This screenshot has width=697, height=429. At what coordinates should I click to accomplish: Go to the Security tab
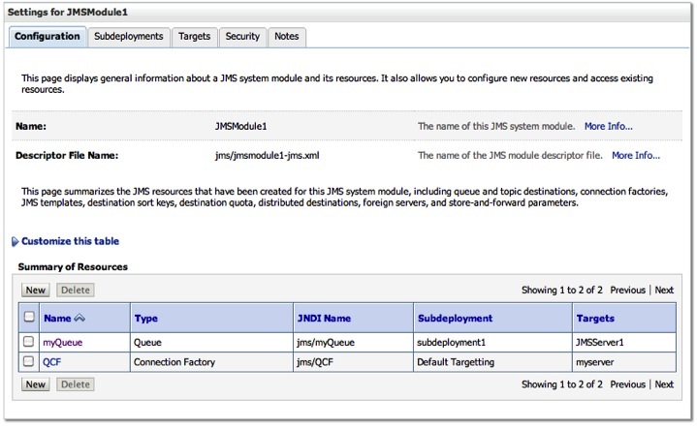(x=242, y=36)
